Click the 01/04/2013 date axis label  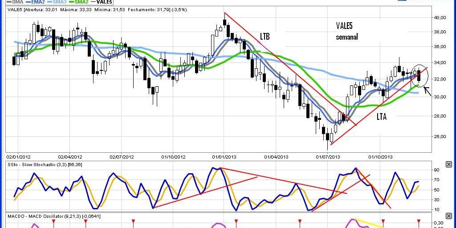tap(276, 157)
